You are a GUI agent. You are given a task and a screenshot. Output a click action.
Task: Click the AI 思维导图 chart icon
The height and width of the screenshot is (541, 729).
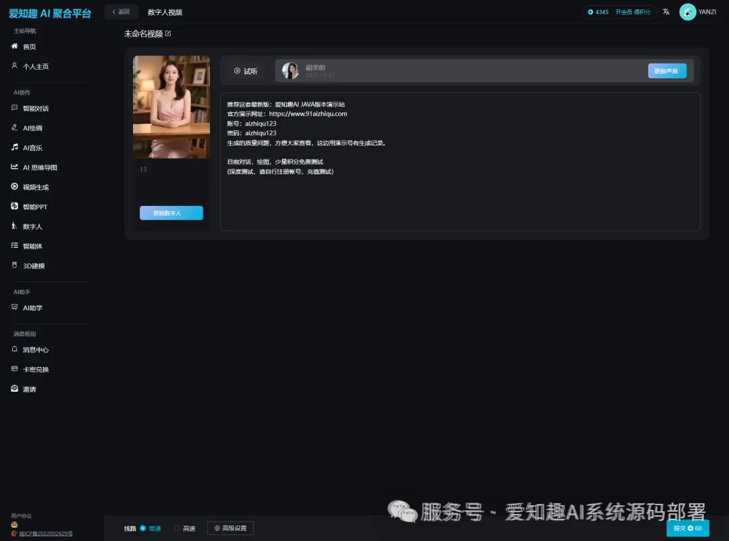[x=14, y=167]
